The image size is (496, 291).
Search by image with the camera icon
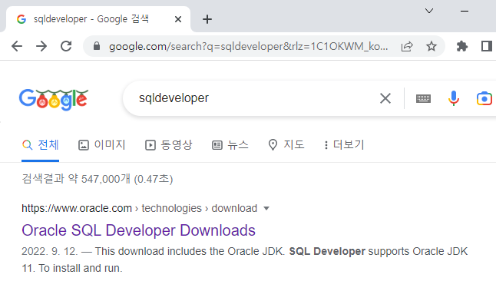click(x=484, y=98)
